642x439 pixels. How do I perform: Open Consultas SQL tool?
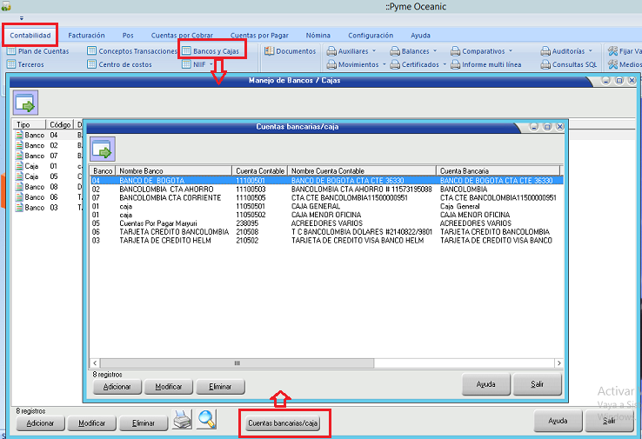pos(569,64)
